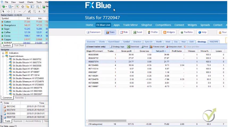
Task: Collapse the Expert Advisors tree node
Action: tap(3, 56)
